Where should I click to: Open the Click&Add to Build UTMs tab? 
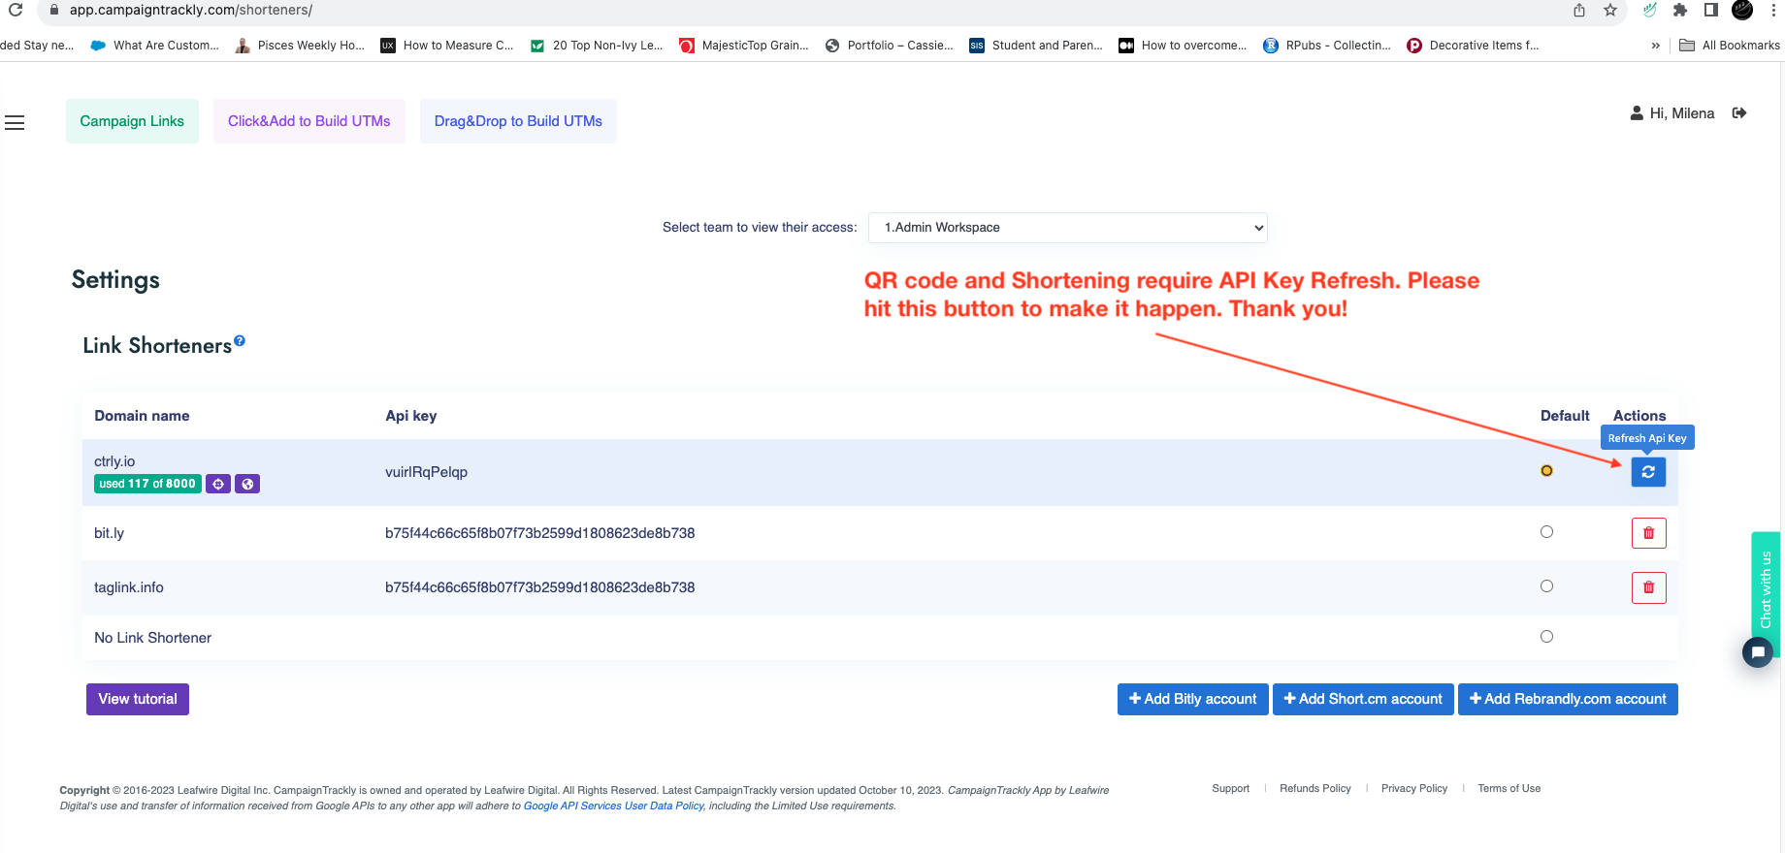[309, 121]
